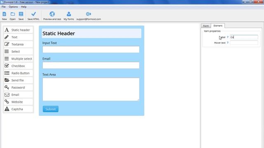
Task: Open the Options menu
Action: (x=13, y=7)
